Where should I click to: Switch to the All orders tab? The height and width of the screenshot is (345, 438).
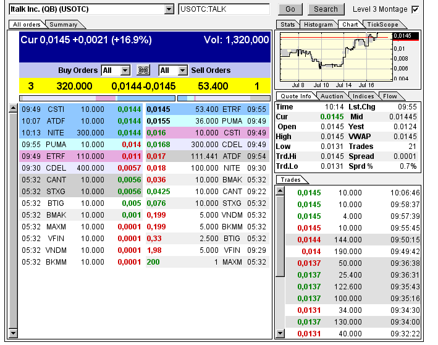(x=27, y=25)
